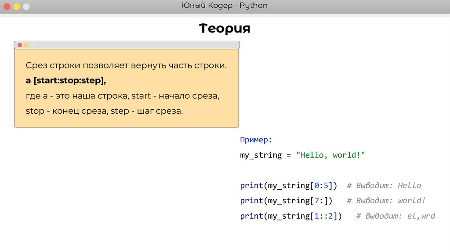
Task: Click the code print(my_string[0:5])
Action: [289, 185]
